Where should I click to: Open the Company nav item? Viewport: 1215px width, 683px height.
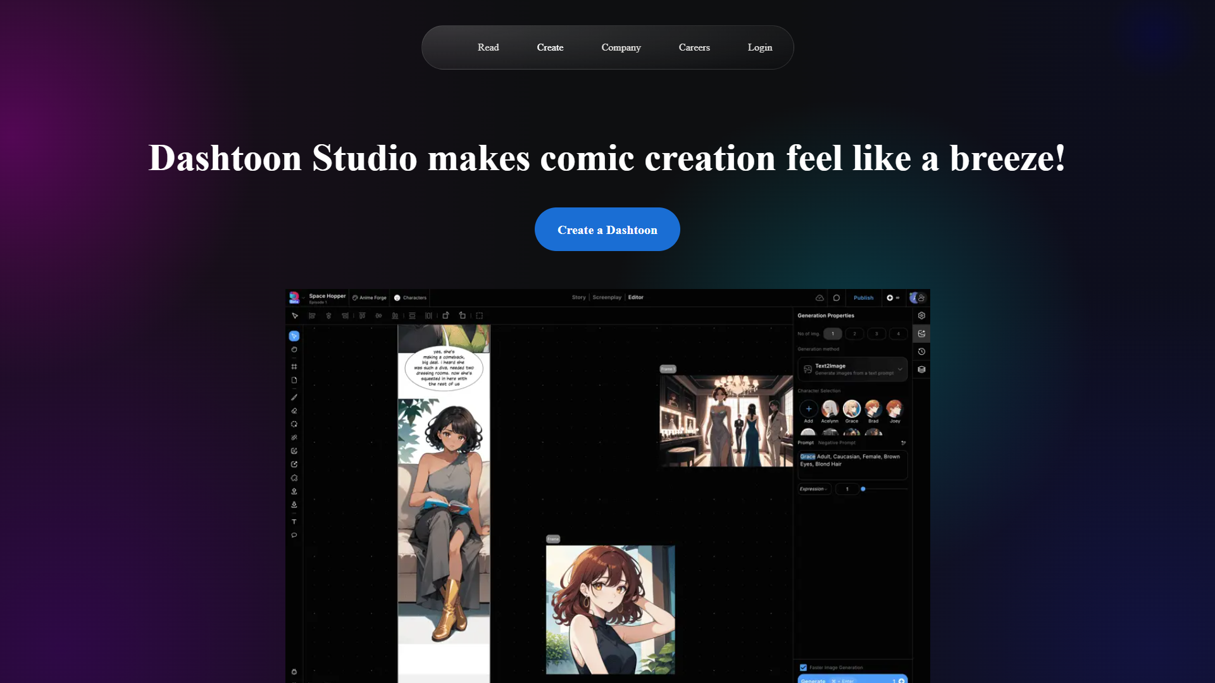click(x=621, y=47)
